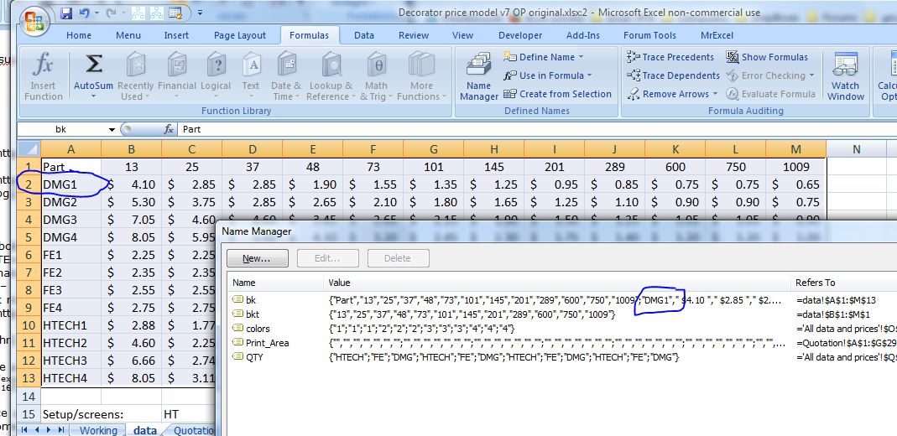Open the More Functions list
The width and height of the screenshot is (897, 436).
click(x=421, y=76)
